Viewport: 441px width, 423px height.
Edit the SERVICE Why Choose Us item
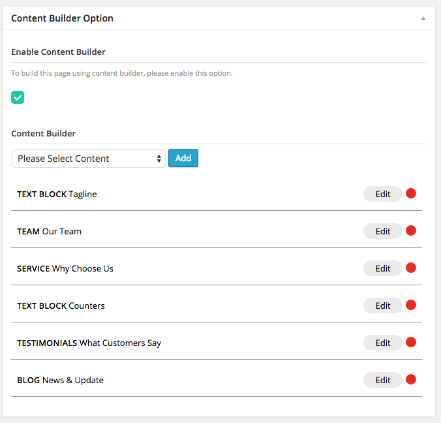(x=382, y=268)
